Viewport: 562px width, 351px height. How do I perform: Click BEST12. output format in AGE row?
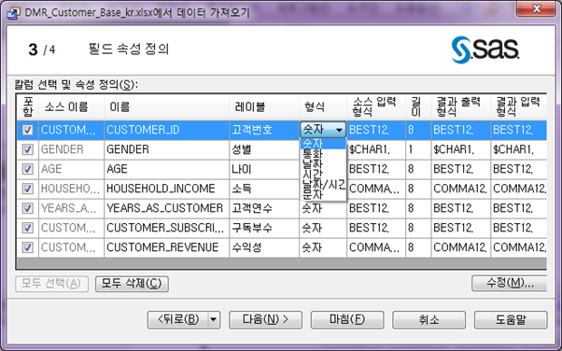click(x=461, y=169)
